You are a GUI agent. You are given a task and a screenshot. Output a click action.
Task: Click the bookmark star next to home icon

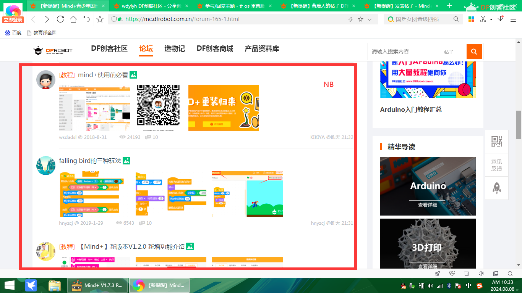point(100,19)
